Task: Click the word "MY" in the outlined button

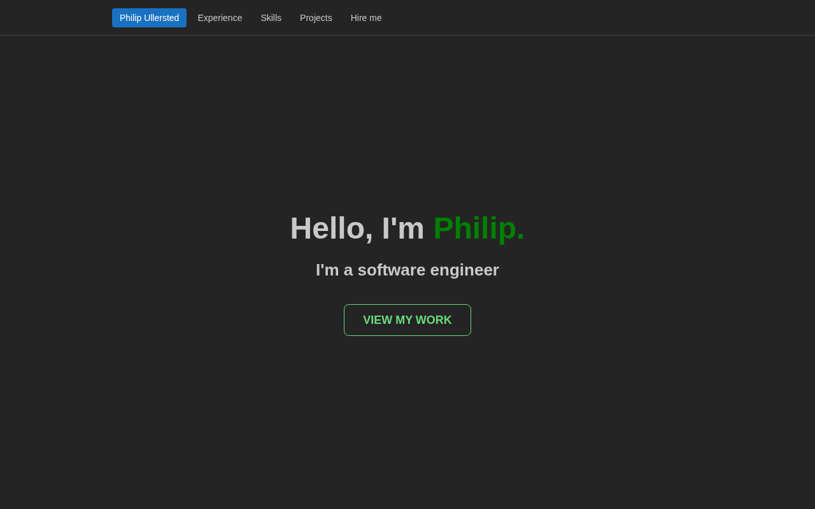Action: pyautogui.click(x=404, y=320)
